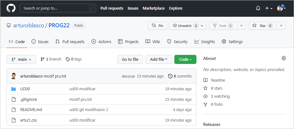Open .gitignore row's modif pru.txt commit message
This screenshot has width=294, height=129.
[80, 100]
